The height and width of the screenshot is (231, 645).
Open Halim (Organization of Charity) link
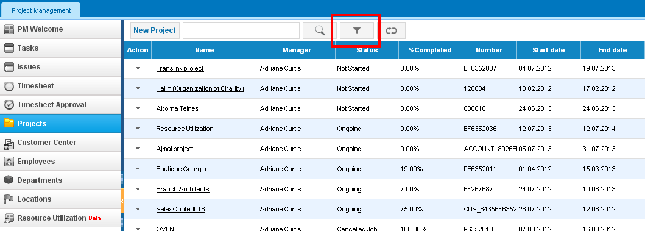click(200, 88)
